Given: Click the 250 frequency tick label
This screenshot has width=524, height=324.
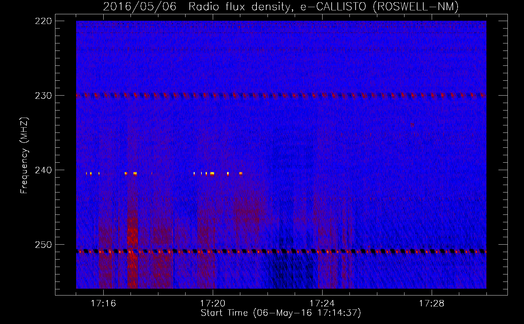Looking at the screenshot, I should click(43, 245).
